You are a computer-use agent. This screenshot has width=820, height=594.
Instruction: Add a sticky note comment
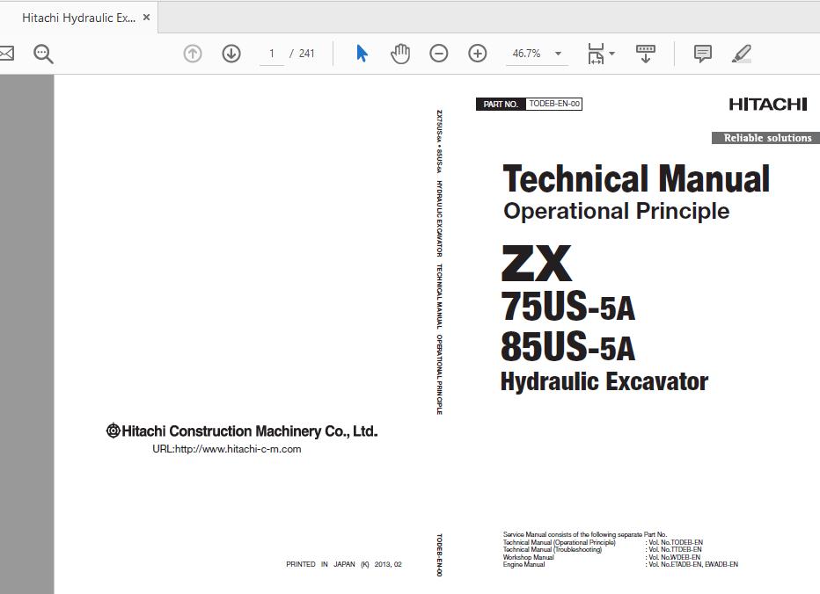click(702, 54)
